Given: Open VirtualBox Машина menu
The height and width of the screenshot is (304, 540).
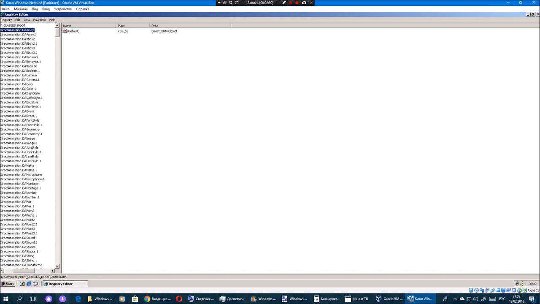Looking at the screenshot, I should [x=21, y=9].
